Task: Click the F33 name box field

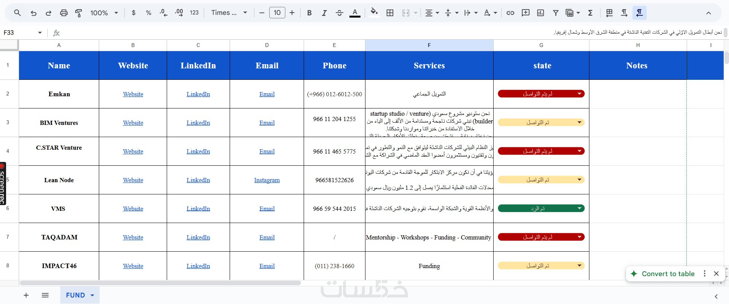Action: pyautogui.click(x=19, y=33)
